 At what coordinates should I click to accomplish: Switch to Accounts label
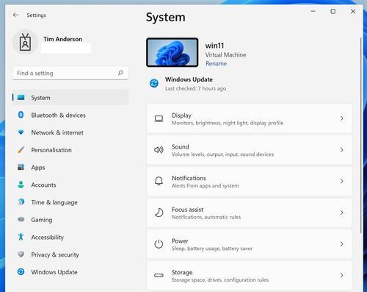(x=43, y=185)
